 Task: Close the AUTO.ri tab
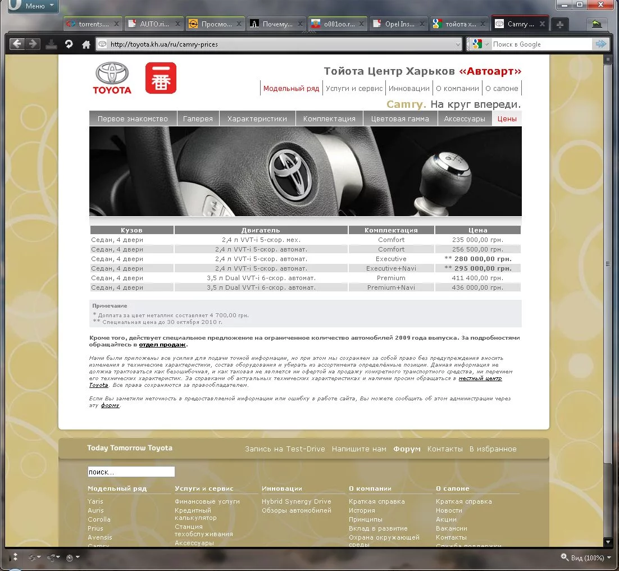[x=177, y=24]
